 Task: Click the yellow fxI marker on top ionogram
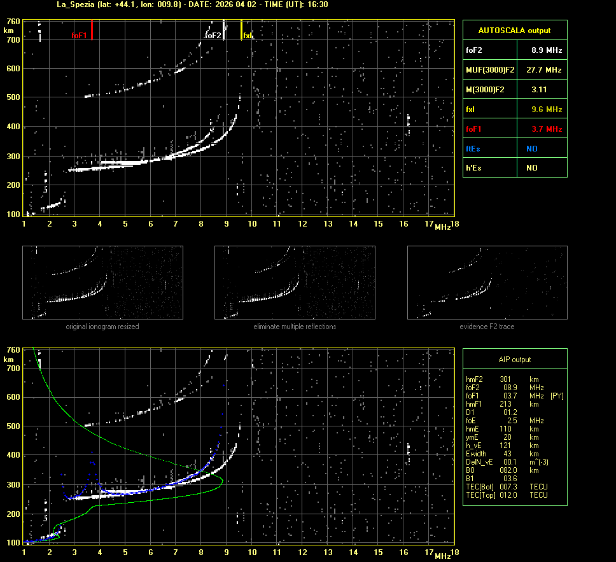pos(241,30)
